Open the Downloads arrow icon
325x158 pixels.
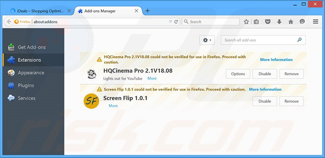coord(279,22)
